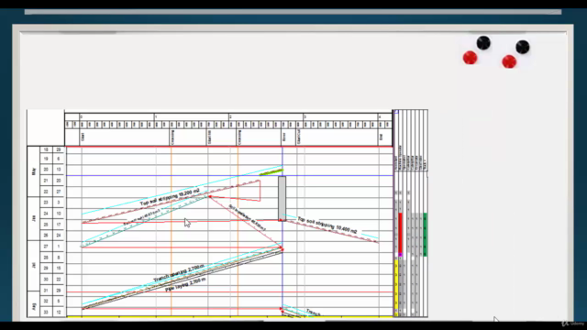Click the 'Jul' month label
This screenshot has height=330, width=587.
click(x=34, y=265)
